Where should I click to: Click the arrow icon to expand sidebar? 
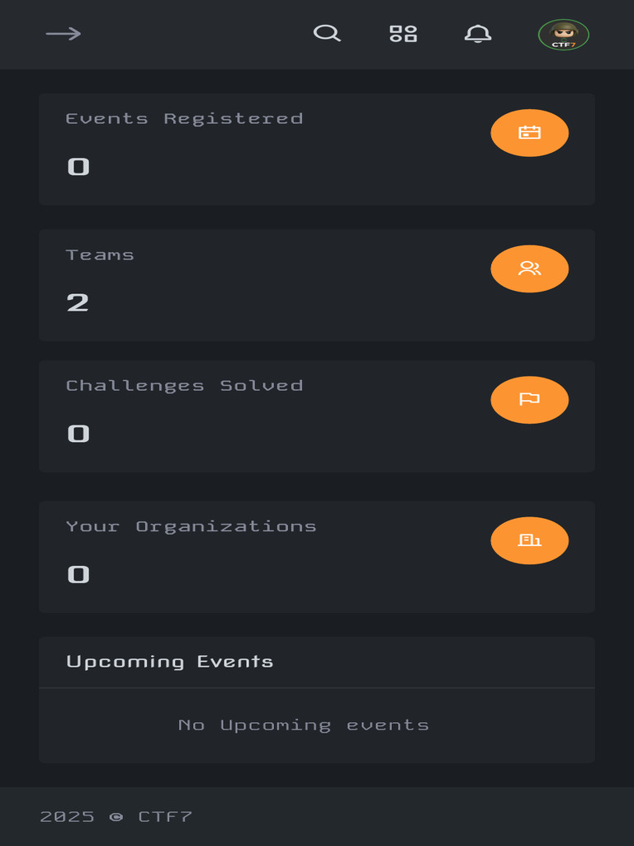pyautogui.click(x=64, y=34)
